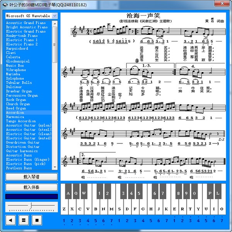Play the white piano key V
Viewport: 232px width, 232px height.
tap(88, 207)
